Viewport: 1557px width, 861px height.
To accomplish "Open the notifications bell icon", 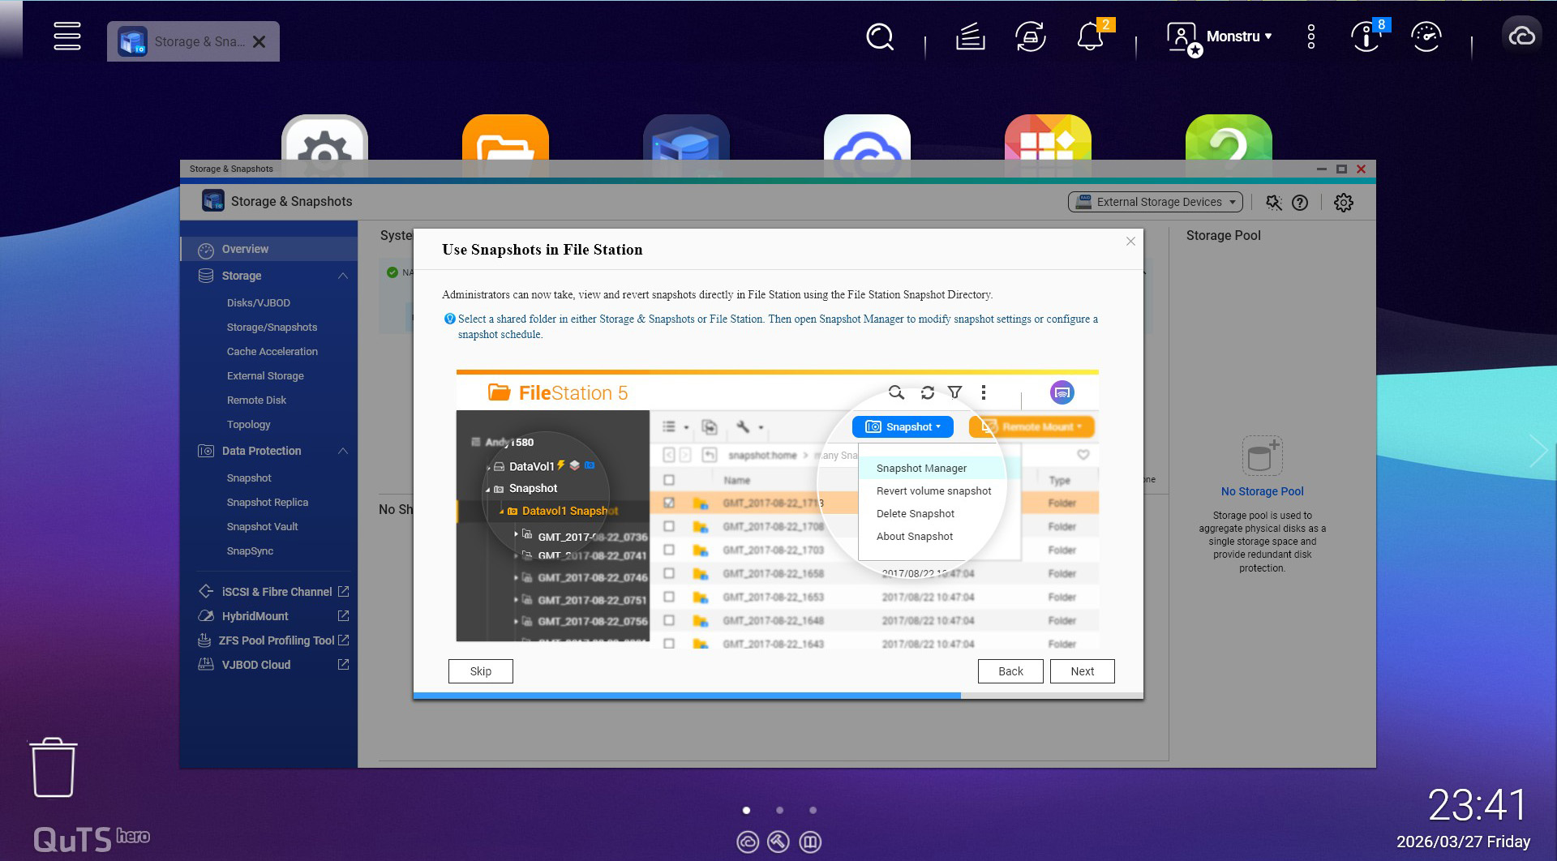I will pos(1089,37).
